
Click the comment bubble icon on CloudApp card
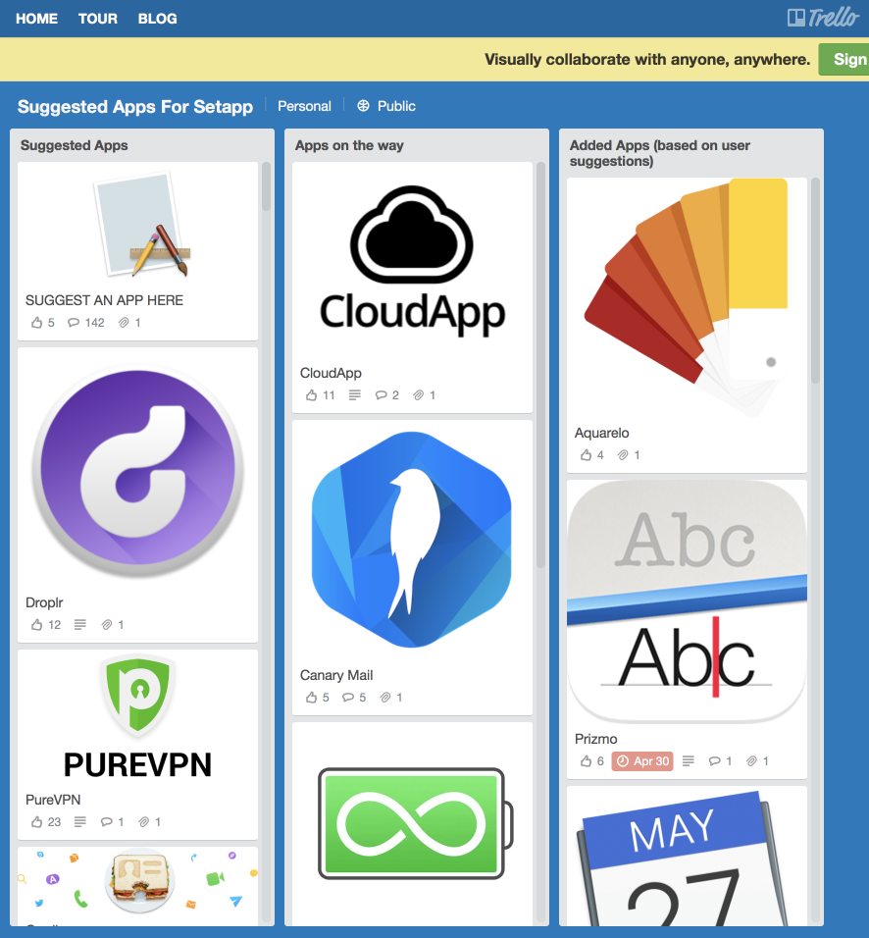[382, 395]
